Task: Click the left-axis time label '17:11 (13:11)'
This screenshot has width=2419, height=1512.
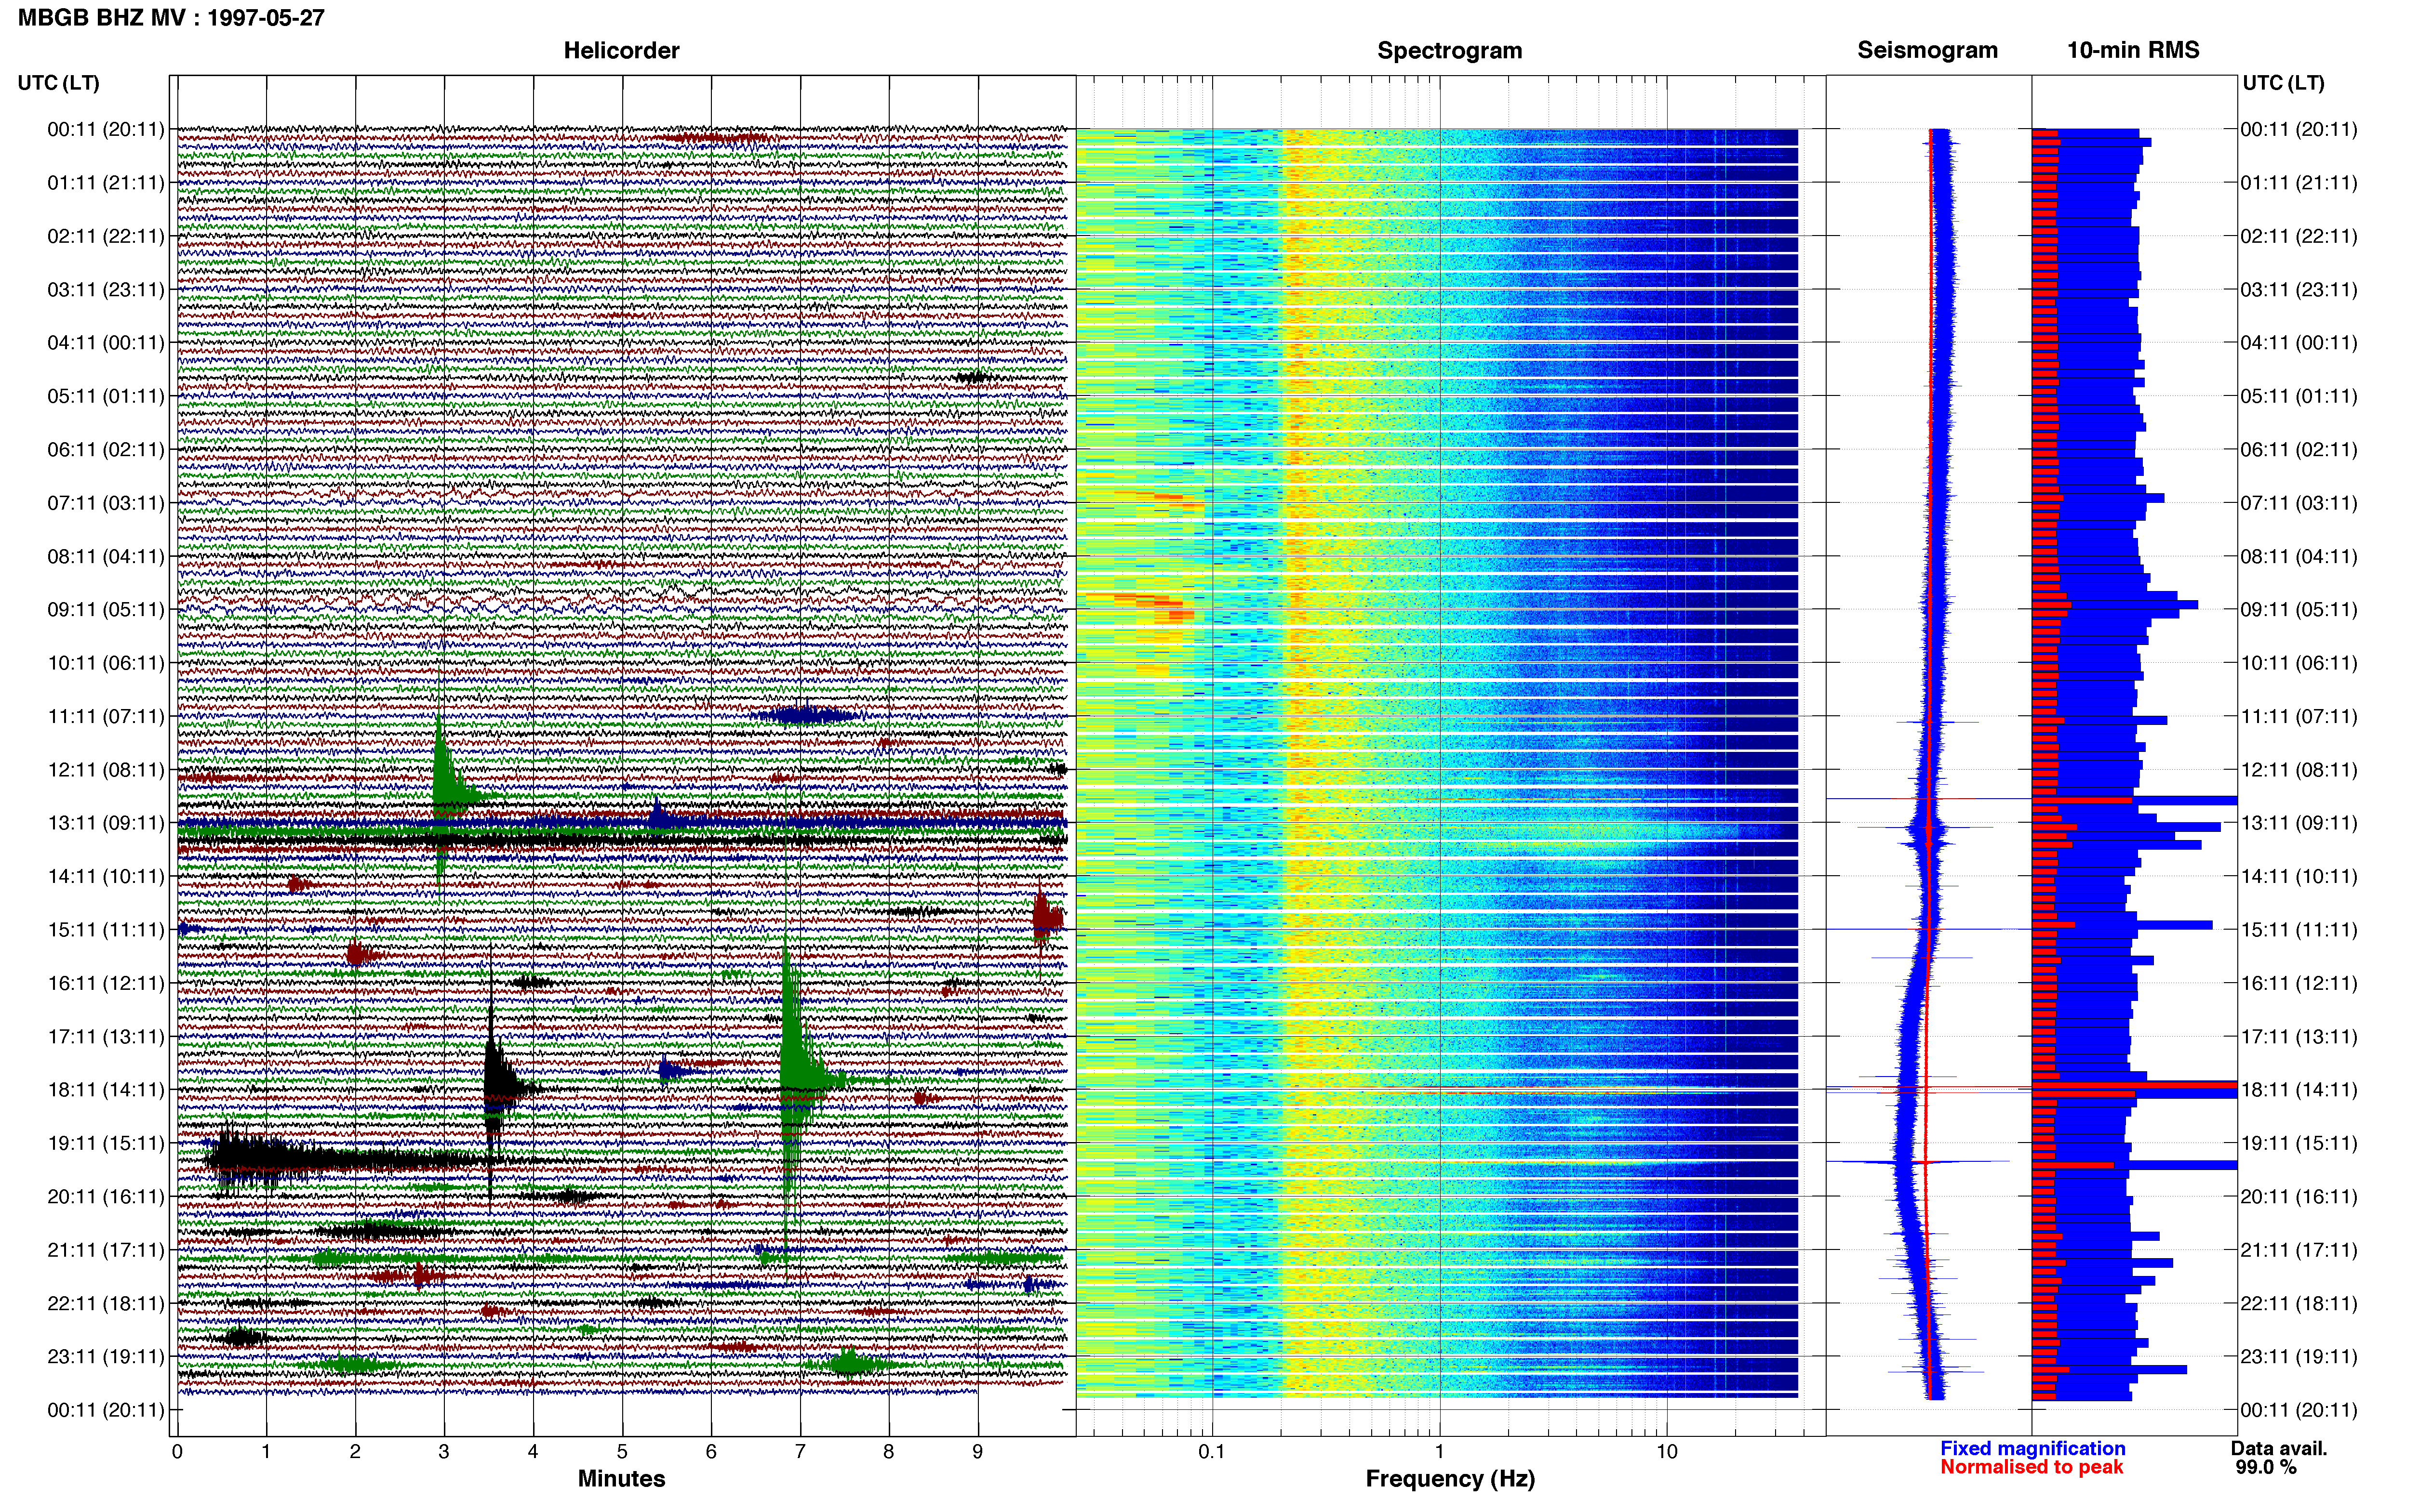Action: [105, 1036]
